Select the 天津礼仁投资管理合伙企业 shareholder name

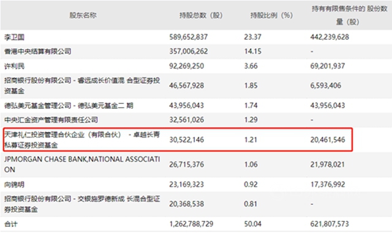click(82, 140)
